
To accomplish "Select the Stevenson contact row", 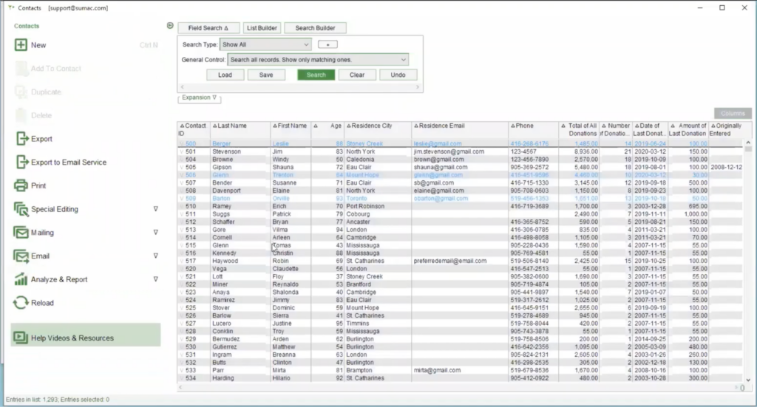I will pos(461,151).
